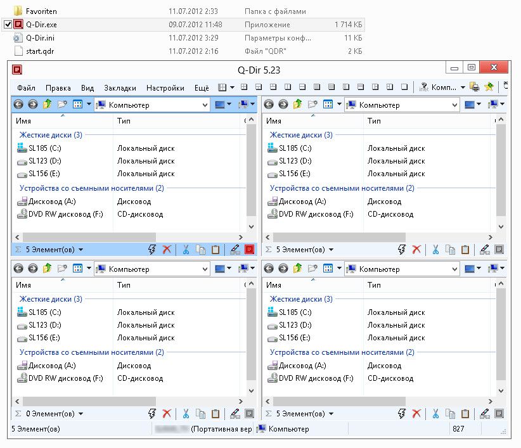This screenshot has height=448, width=521.
Task: Open the view mode dropdown arrow in the bottom-left pane
Action: [x=89, y=269]
